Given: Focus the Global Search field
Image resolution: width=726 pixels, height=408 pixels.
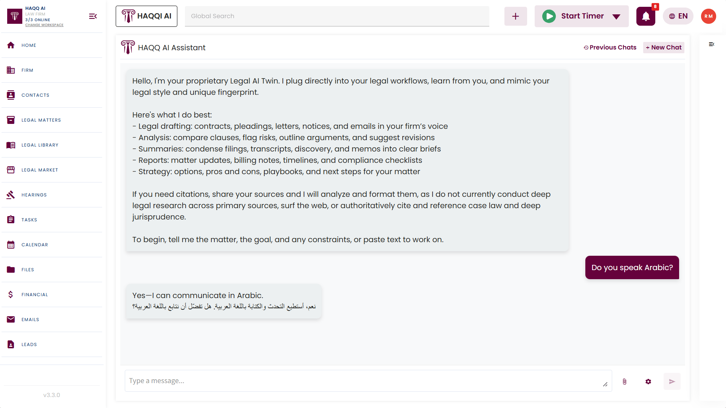Looking at the screenshot, I should (337, 16).
